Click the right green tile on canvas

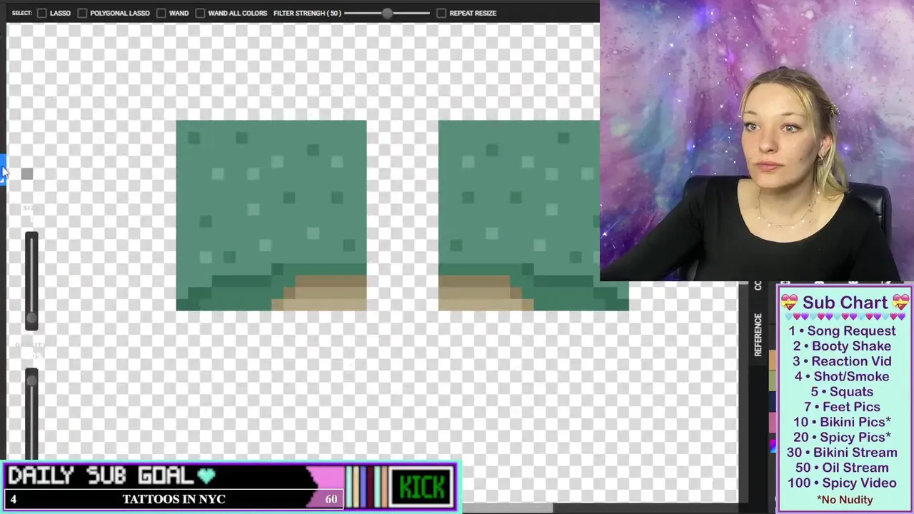pyautogui.click(x=533, y=216)
